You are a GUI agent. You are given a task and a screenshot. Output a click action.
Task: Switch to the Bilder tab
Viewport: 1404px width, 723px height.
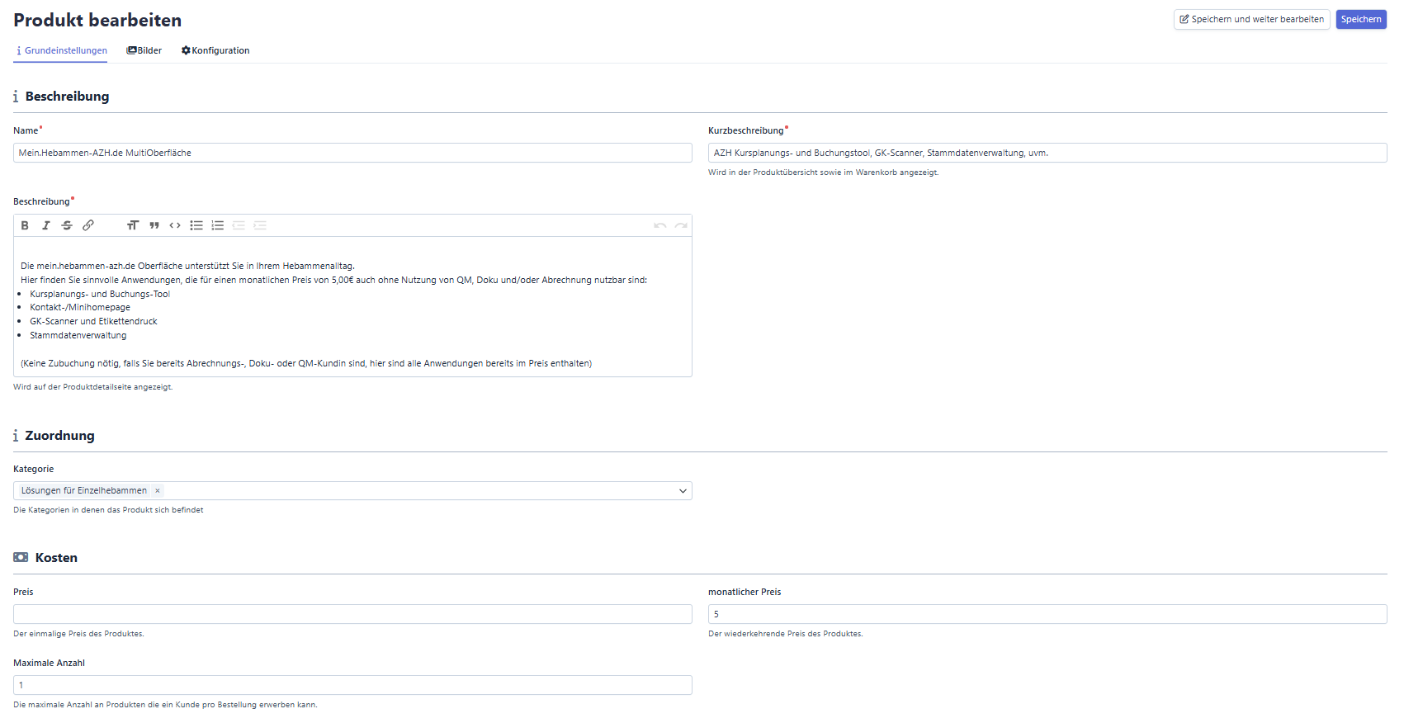pyautogui.click(x=144, y=50)
